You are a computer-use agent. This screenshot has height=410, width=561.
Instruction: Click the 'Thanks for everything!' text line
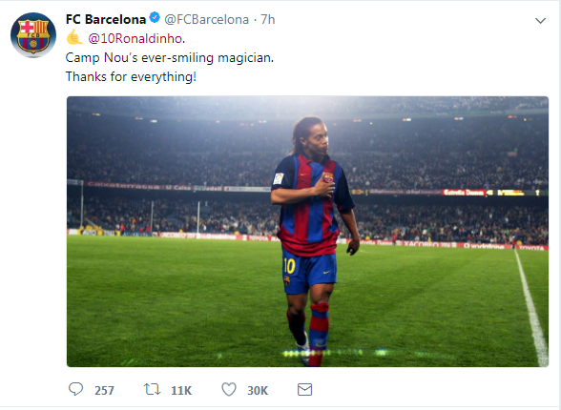(x=131, y=76)
